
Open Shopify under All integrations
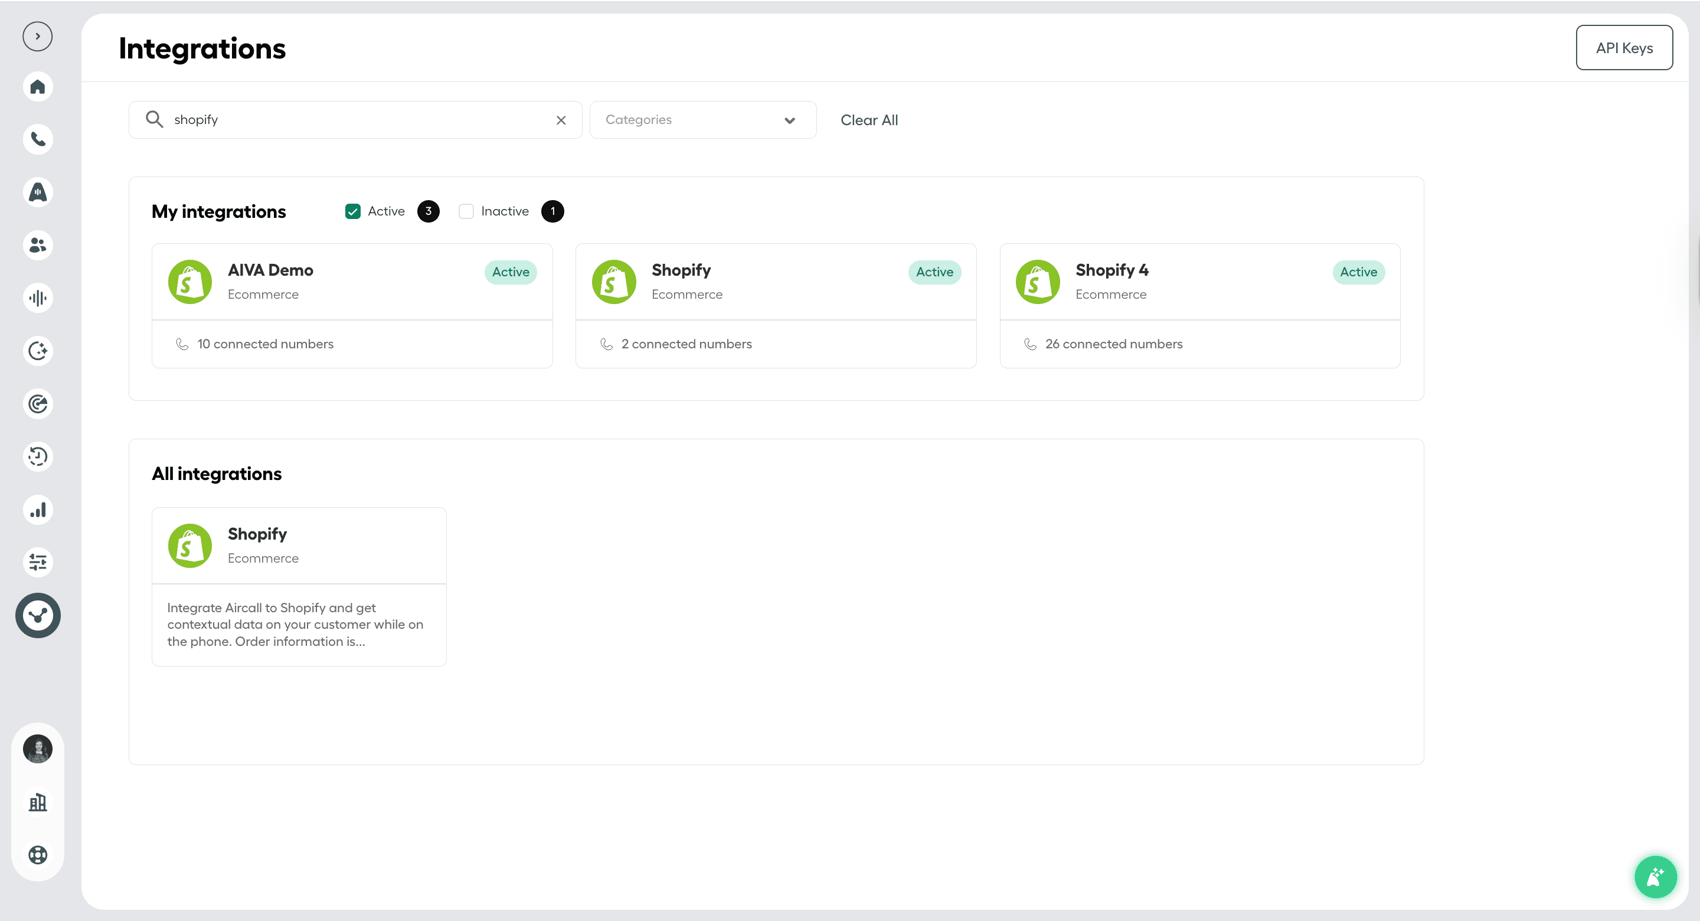(x=299, y=586)
